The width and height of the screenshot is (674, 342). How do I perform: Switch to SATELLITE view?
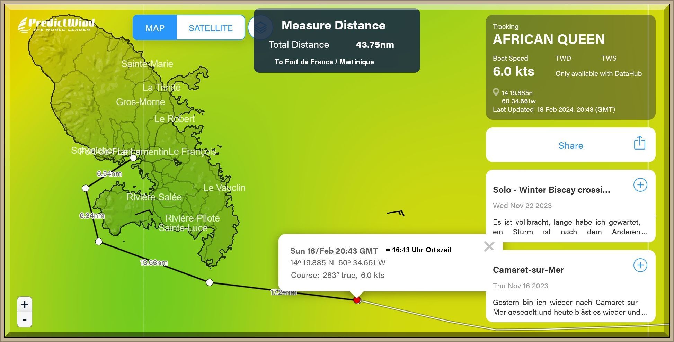(211, 28)
